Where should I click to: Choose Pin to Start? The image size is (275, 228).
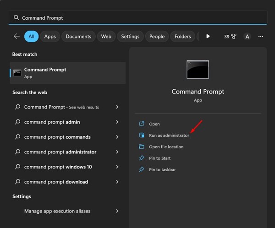(160, 158)
